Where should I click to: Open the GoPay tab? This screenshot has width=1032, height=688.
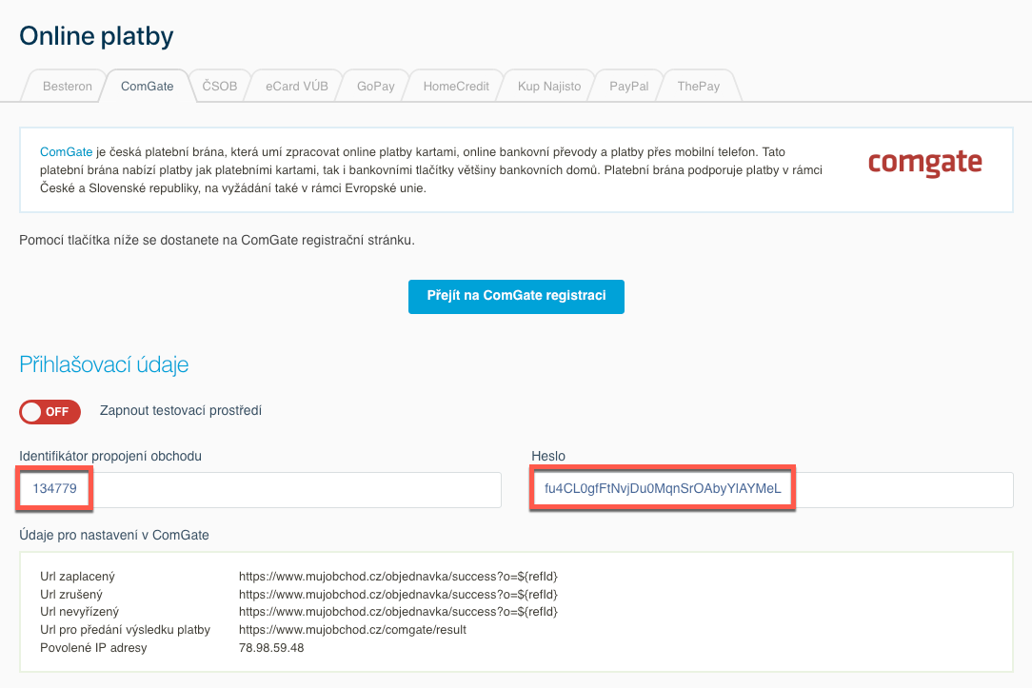pyautogui.click(x=375, y=86)
